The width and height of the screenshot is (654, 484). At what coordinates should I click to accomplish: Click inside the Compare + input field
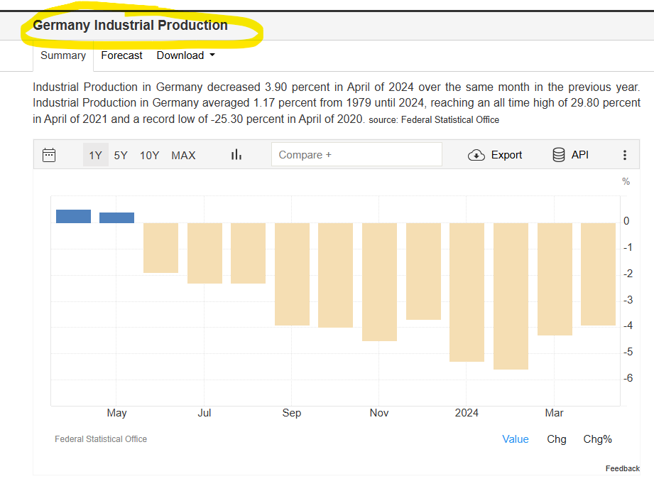point(356,154)
